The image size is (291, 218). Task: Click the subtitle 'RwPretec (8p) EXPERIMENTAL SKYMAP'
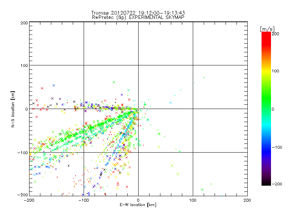138,17
